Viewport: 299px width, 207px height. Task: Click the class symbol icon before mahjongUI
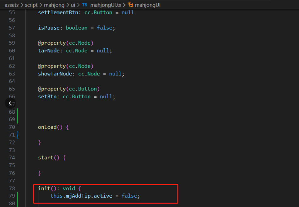pos(130,5)
